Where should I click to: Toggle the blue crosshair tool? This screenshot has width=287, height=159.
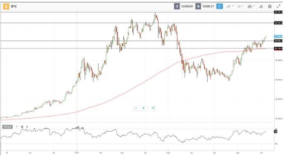220,6
